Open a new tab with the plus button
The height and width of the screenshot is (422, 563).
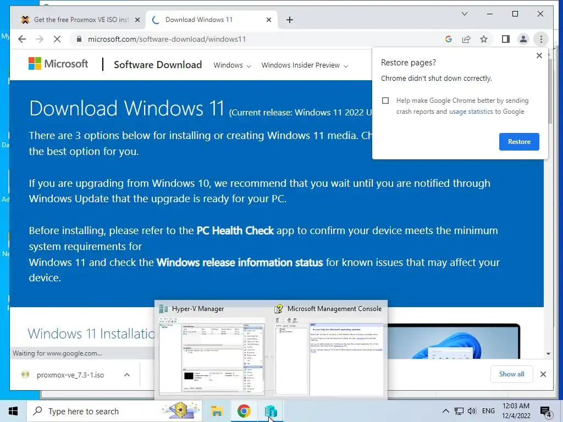[x=290, y=20]
